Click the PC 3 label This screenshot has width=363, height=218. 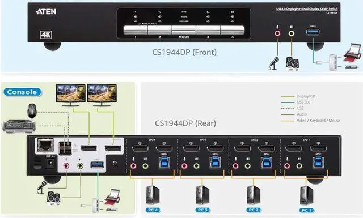pos(202,210)
